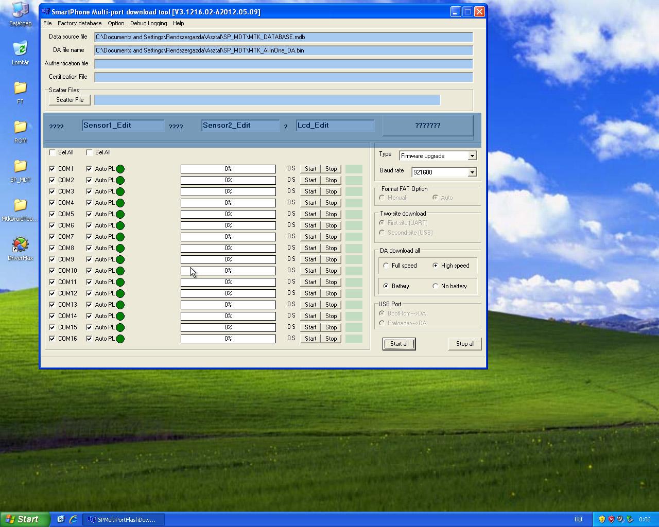Click the Sensor2_Edit input field
Viewport: 659px width, 527px height.
(240, 126)
